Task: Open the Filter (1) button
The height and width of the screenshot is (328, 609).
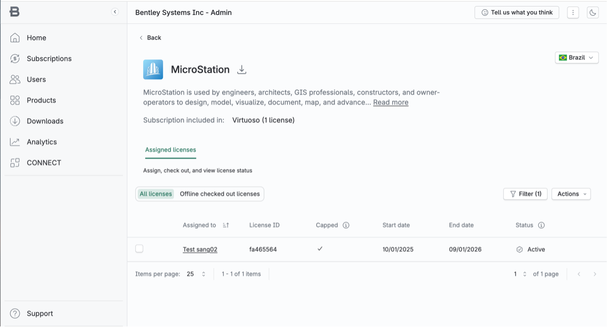Action: click(x=525, y=194)
